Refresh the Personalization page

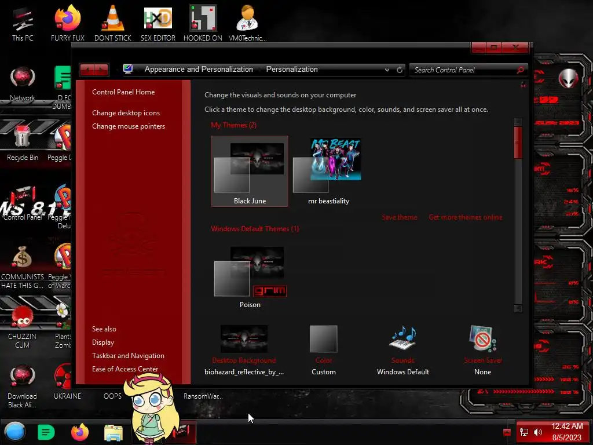point(400,70)
